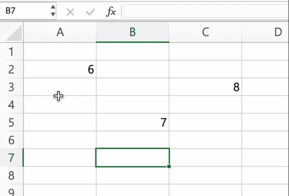The width and height of the screenshot is (289, 196).
Task: Click the fill handle of selected cell B7
Action: pyautogui.click(x=169, y=167)
